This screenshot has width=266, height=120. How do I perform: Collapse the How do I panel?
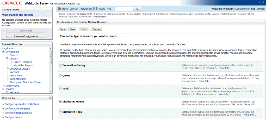click(50, 98)
